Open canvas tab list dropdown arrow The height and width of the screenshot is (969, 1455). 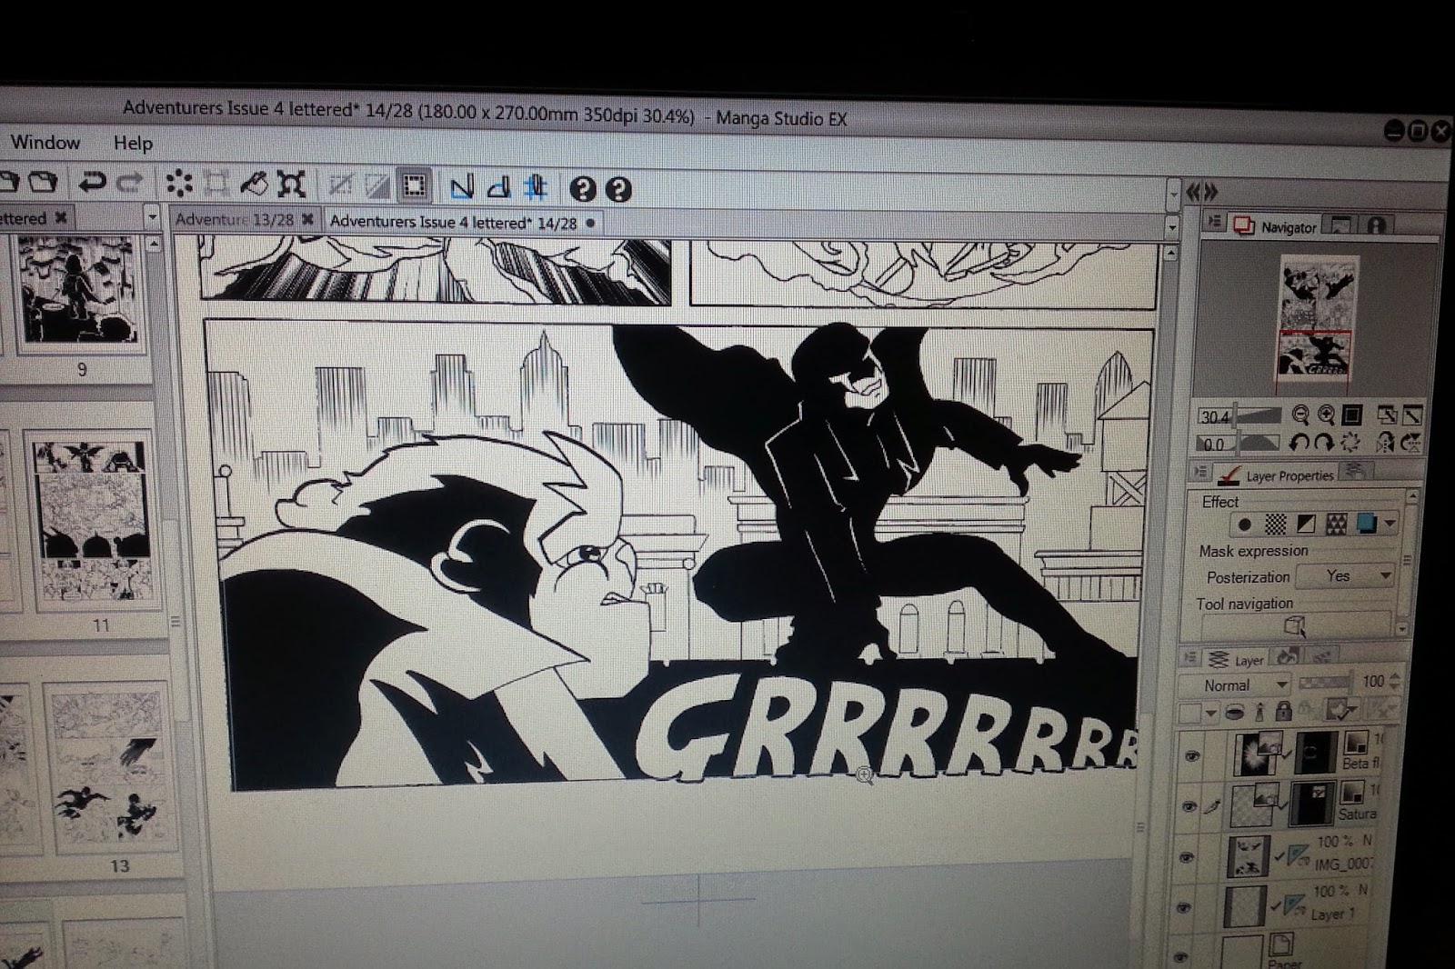click(1172, 226)
